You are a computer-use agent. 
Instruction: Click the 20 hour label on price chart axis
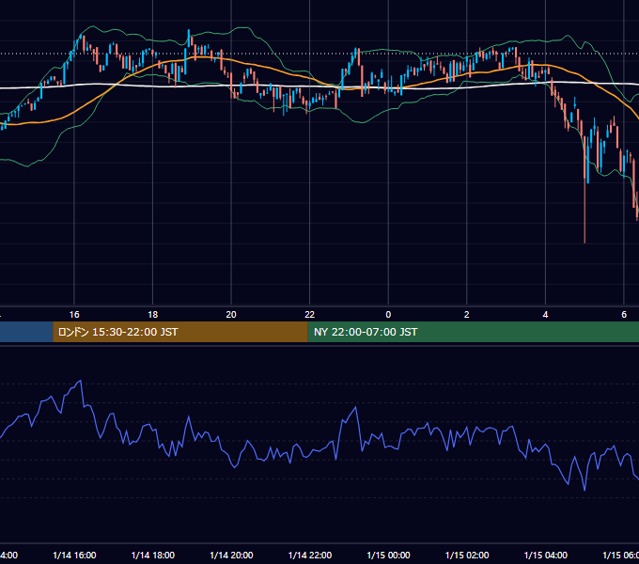231,315
